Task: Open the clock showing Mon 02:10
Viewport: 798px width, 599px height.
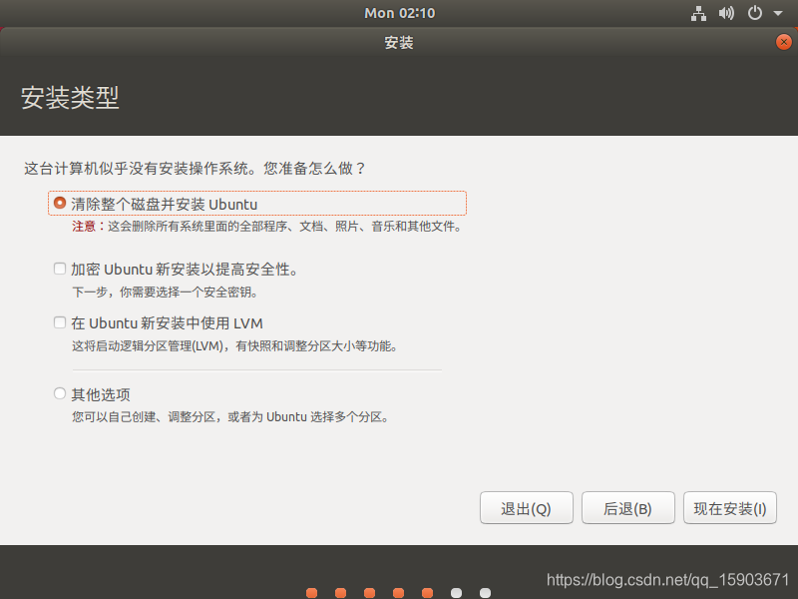Action: tap(400, 13)
